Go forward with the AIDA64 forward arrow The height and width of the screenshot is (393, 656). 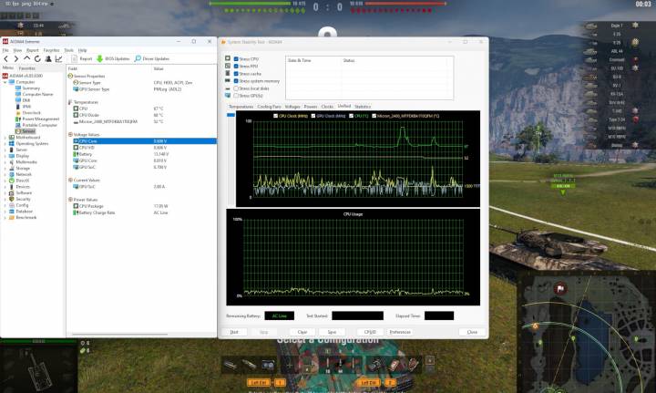pos(15,59)
